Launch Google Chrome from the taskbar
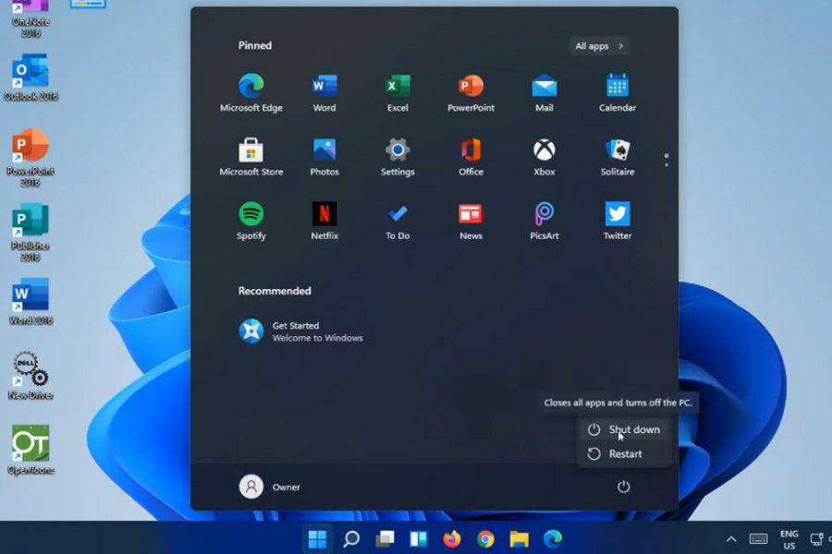The image size is (832, 554). pyautogui.click(x=485, y=539)
